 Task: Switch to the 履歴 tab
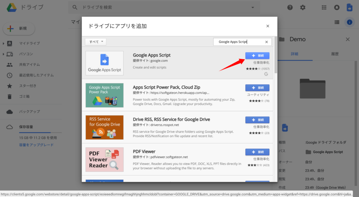tap(335, 54)
